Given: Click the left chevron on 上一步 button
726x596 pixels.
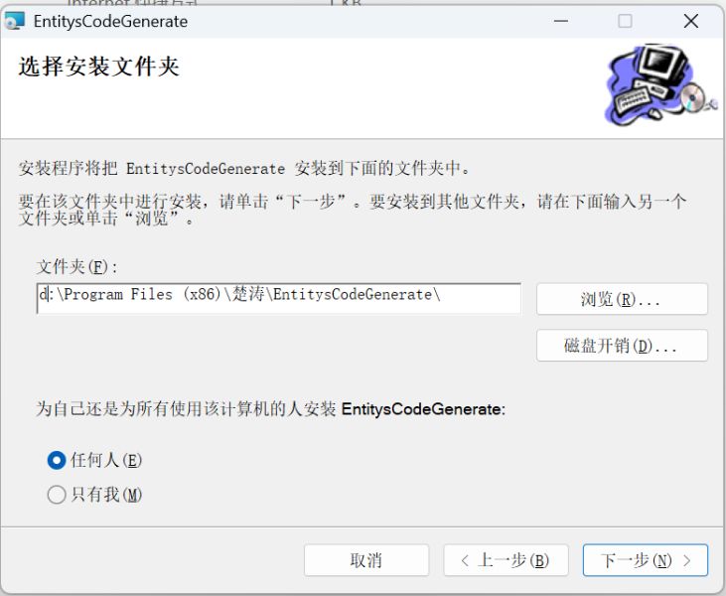Looking at the screenshot, I should 465,560.
